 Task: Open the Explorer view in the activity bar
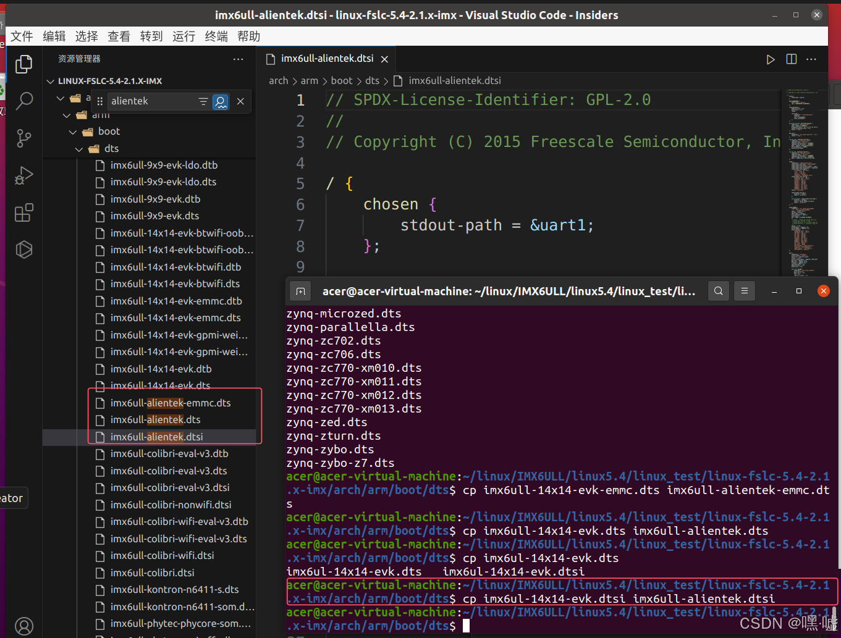coord(23,64)
